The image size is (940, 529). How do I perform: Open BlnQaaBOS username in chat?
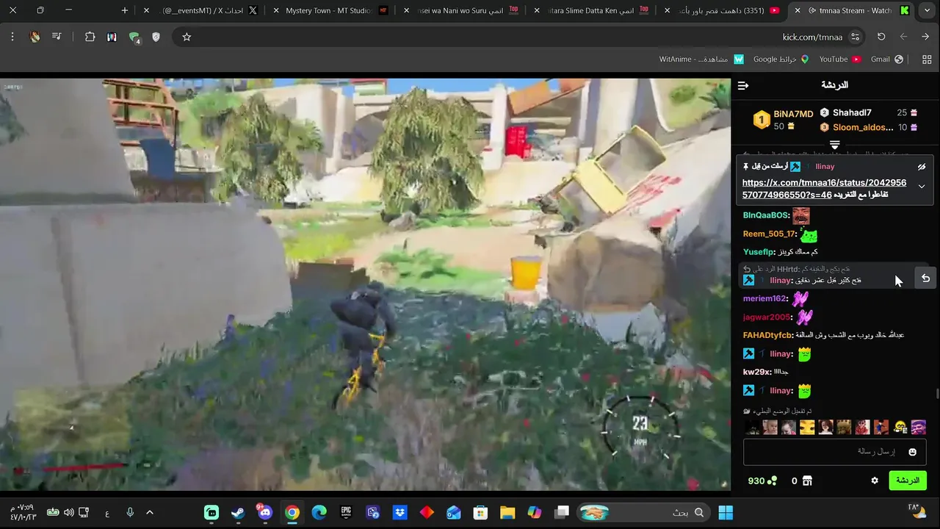[x=766, y=215]
